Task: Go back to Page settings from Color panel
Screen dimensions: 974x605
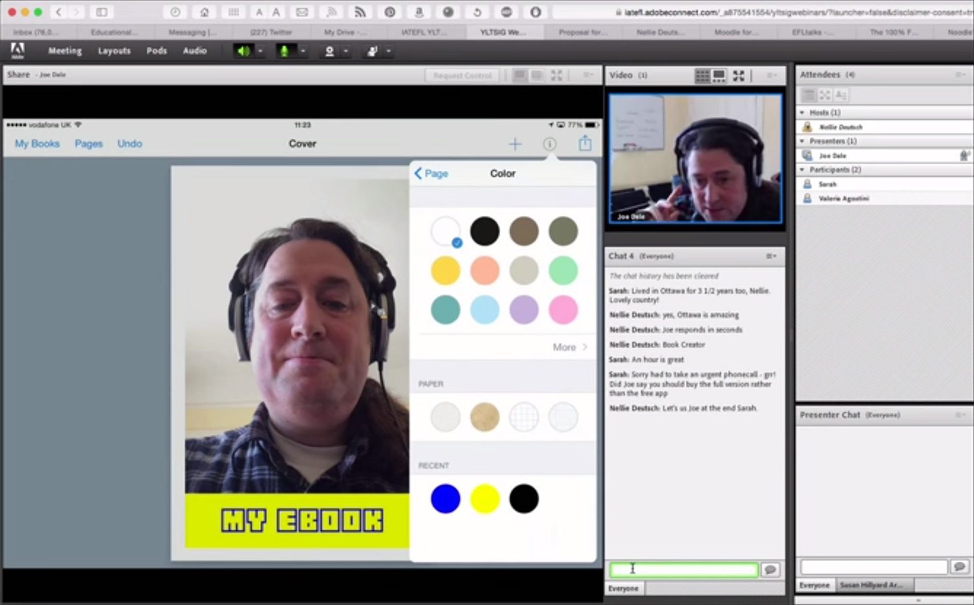Action: [431, 173]
